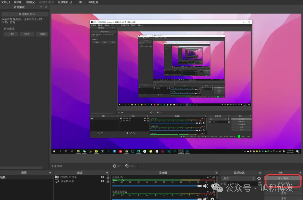
Task: Click taskbar search icon in captured preview
Action: click(x=60, y=151)
